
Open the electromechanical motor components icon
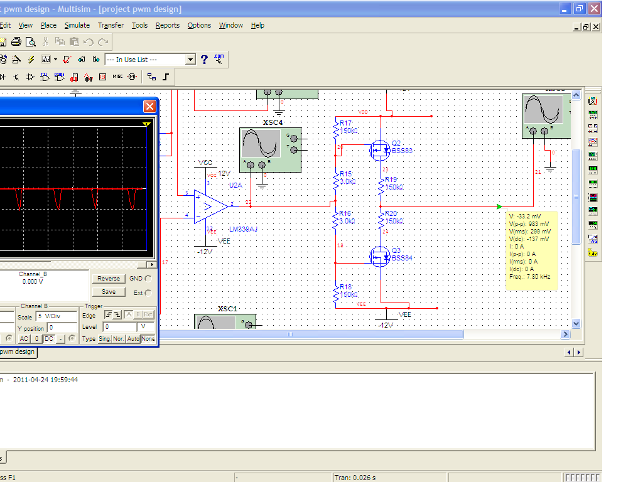pos(132,77)
